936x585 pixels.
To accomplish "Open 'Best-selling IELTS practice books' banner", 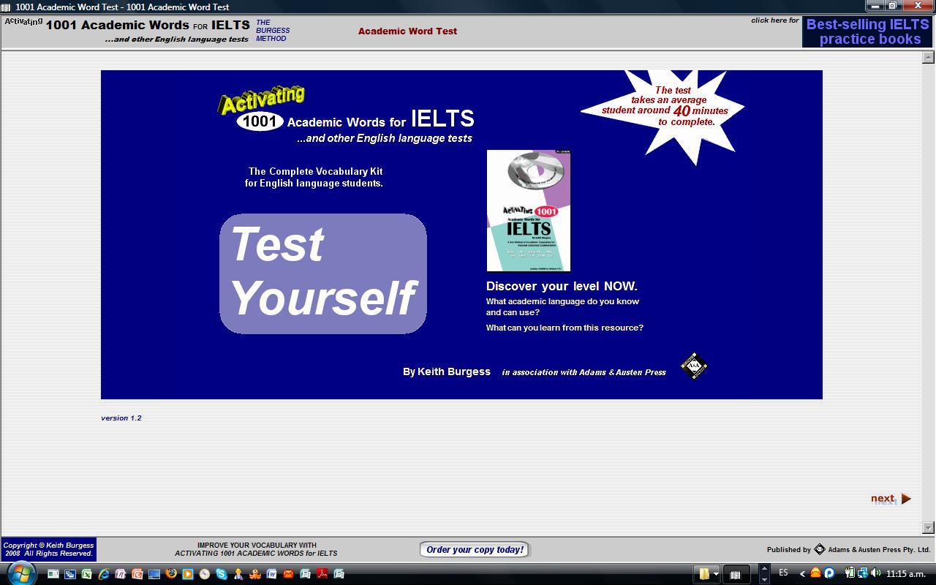I will point(867,31).
